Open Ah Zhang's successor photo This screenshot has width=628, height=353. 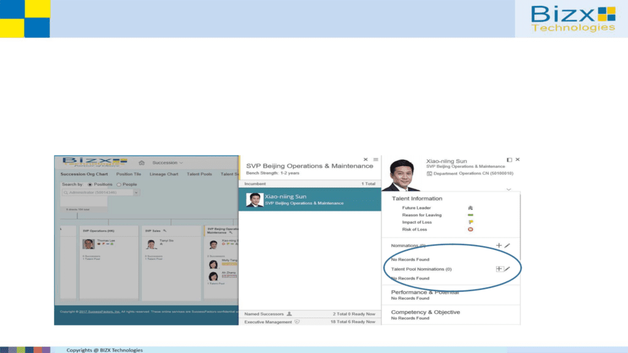(x=213, y=276)
